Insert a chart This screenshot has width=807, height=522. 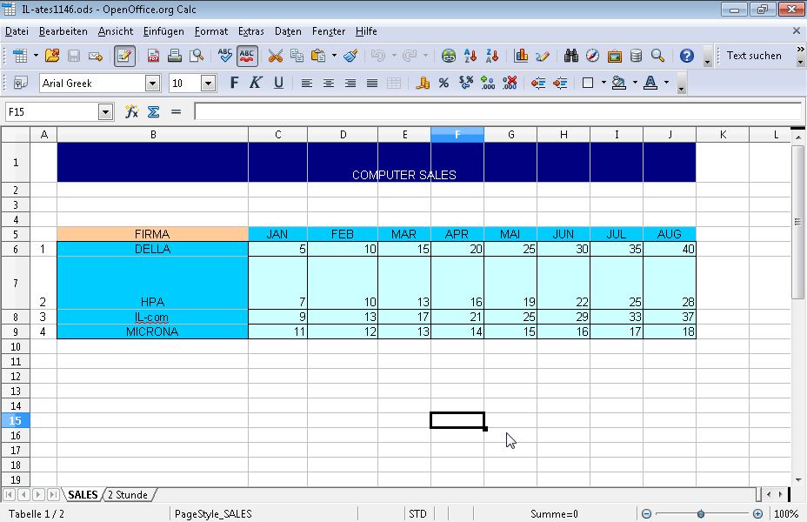coord(521,56)
